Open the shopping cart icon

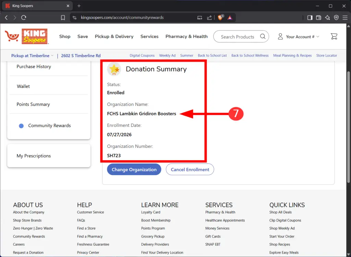click(334, 36)
